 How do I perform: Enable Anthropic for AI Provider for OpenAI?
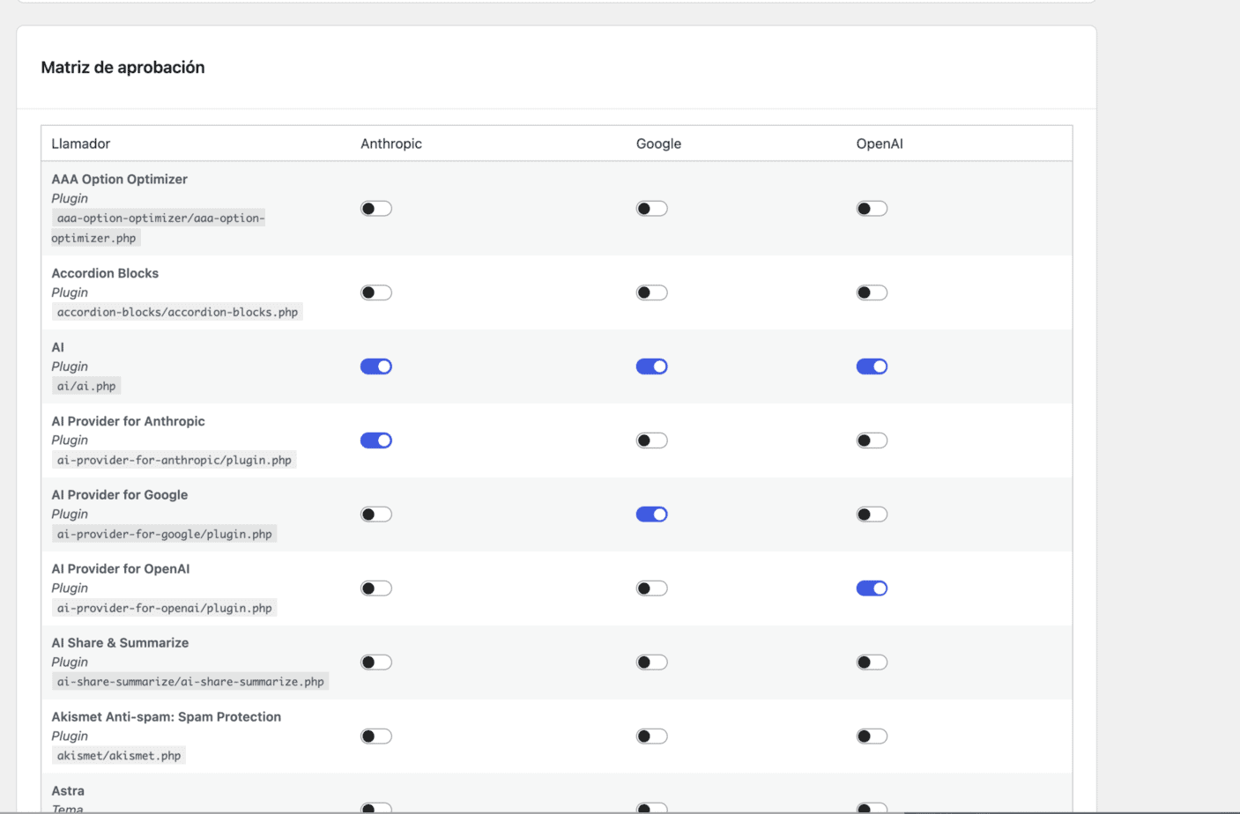[x=376, y=588]
